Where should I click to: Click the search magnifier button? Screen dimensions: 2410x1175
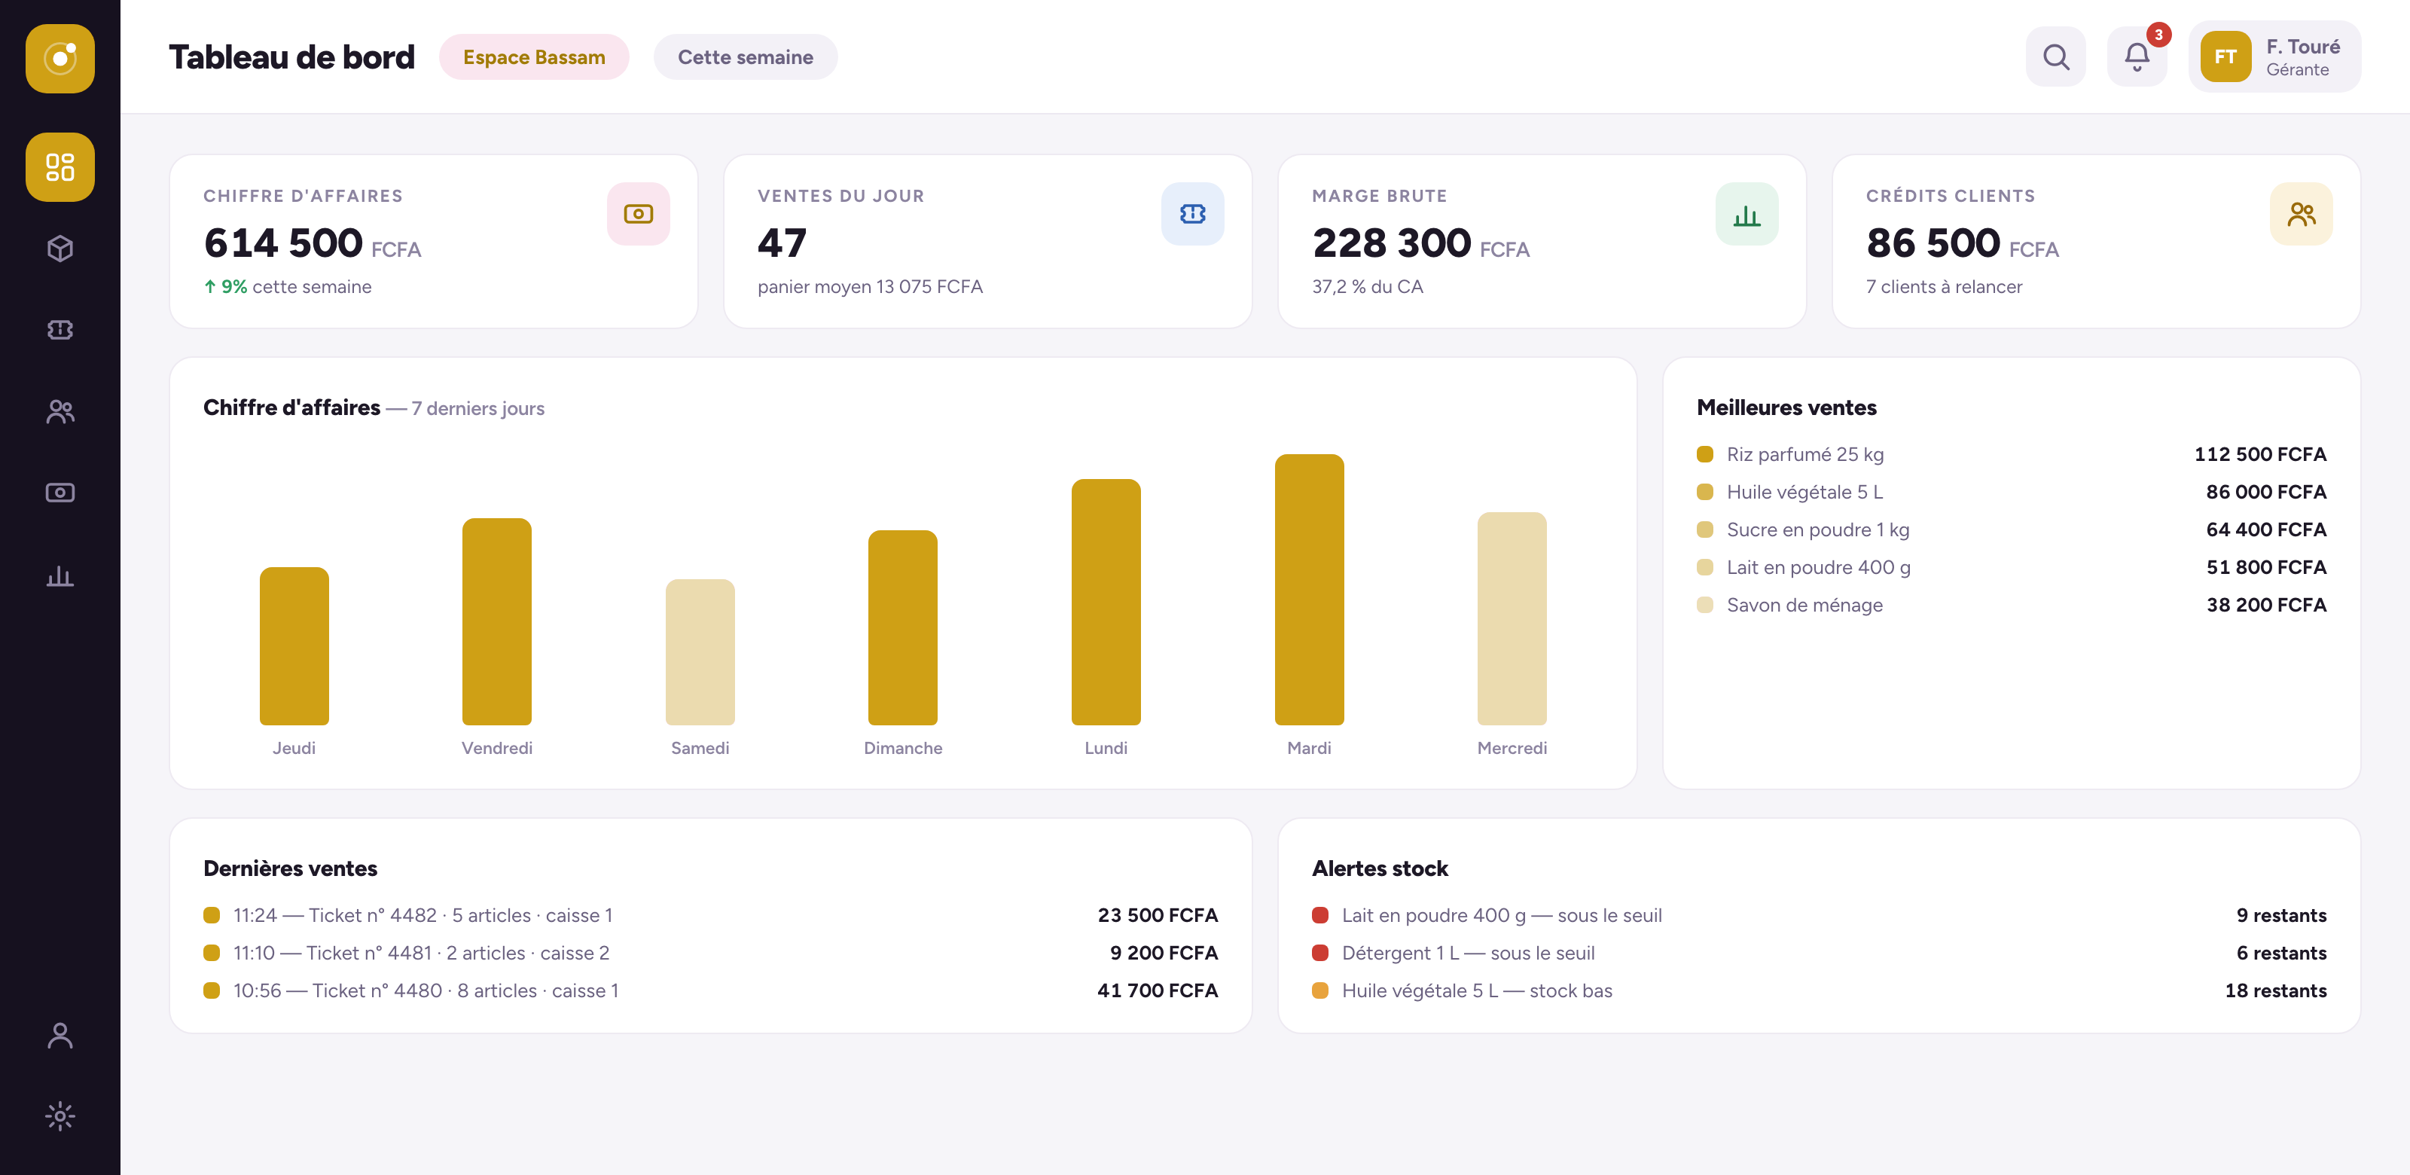click(x=2055, y=57)
